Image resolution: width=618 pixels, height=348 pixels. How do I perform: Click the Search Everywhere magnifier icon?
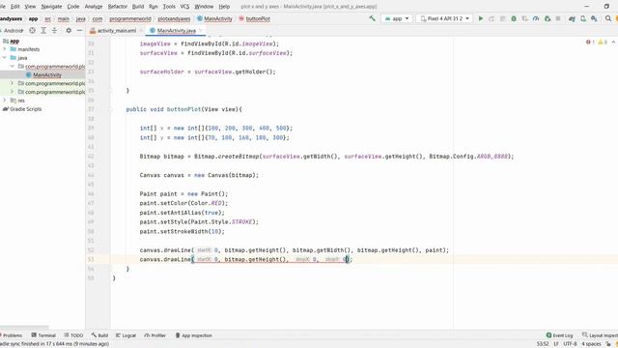coord(608,18)
